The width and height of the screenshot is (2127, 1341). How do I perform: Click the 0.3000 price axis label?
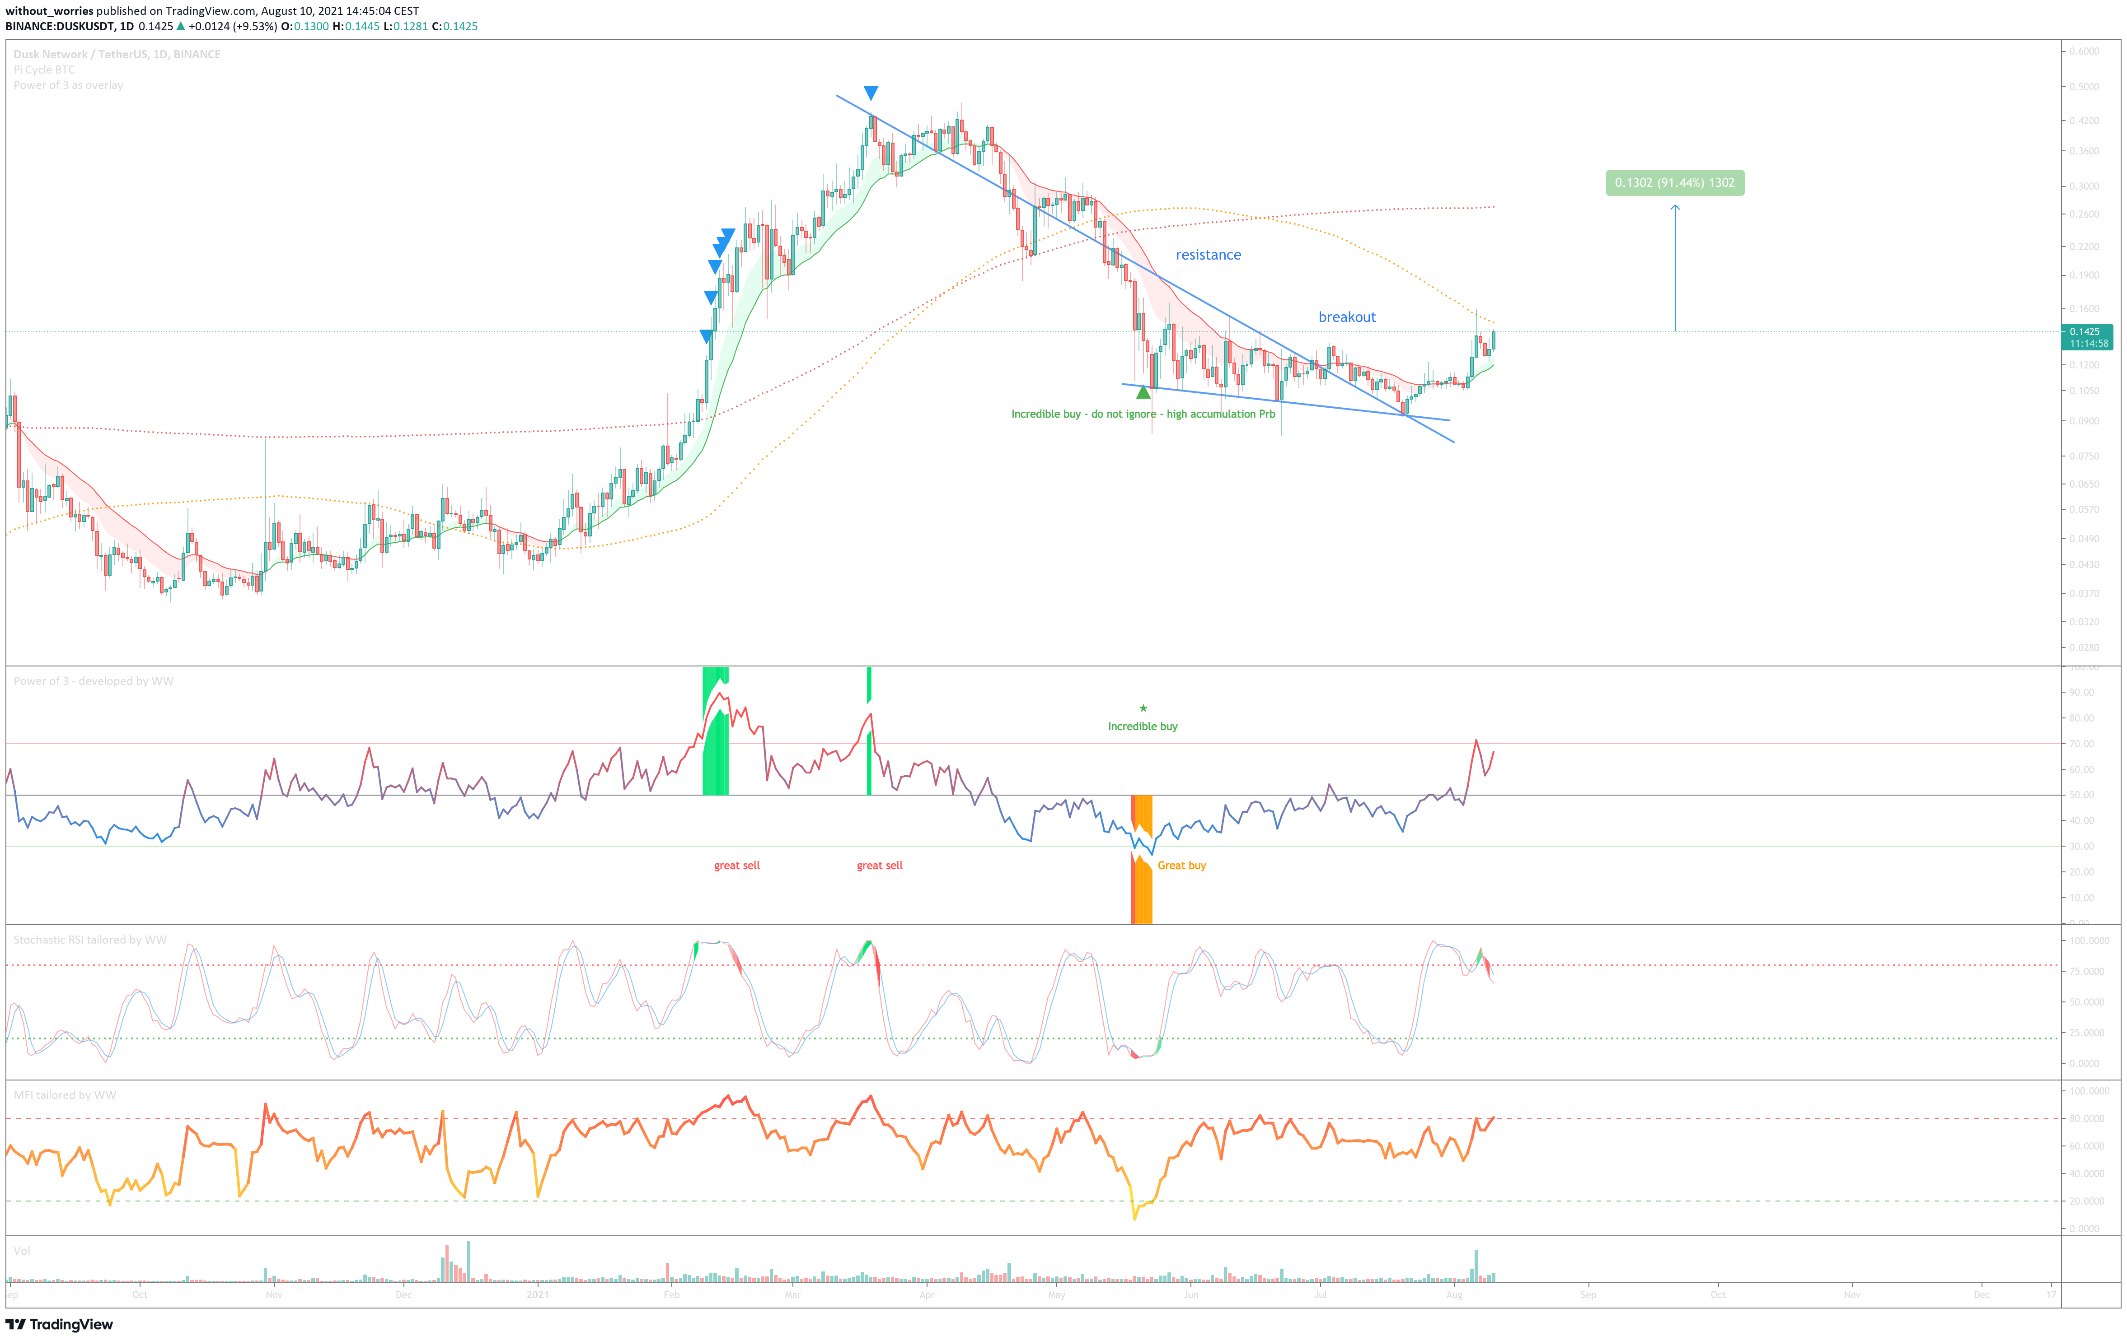pyautogui.click(x=2085, y=186)
